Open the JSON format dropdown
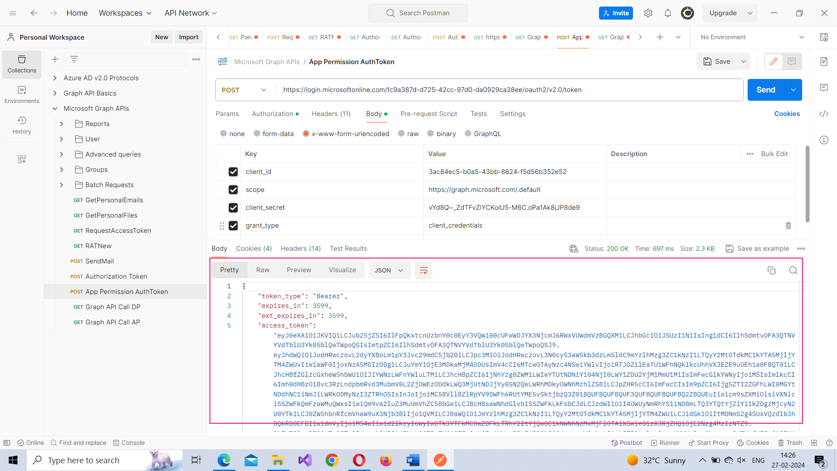Viewport: 837px width, 471px height. click(389, 270)
